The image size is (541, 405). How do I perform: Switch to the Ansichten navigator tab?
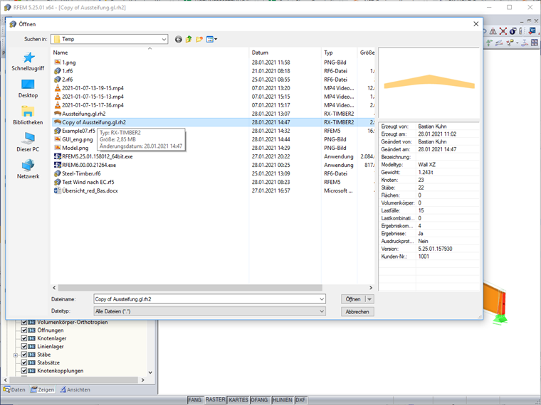pyautogui.click(x=75, y=390)
